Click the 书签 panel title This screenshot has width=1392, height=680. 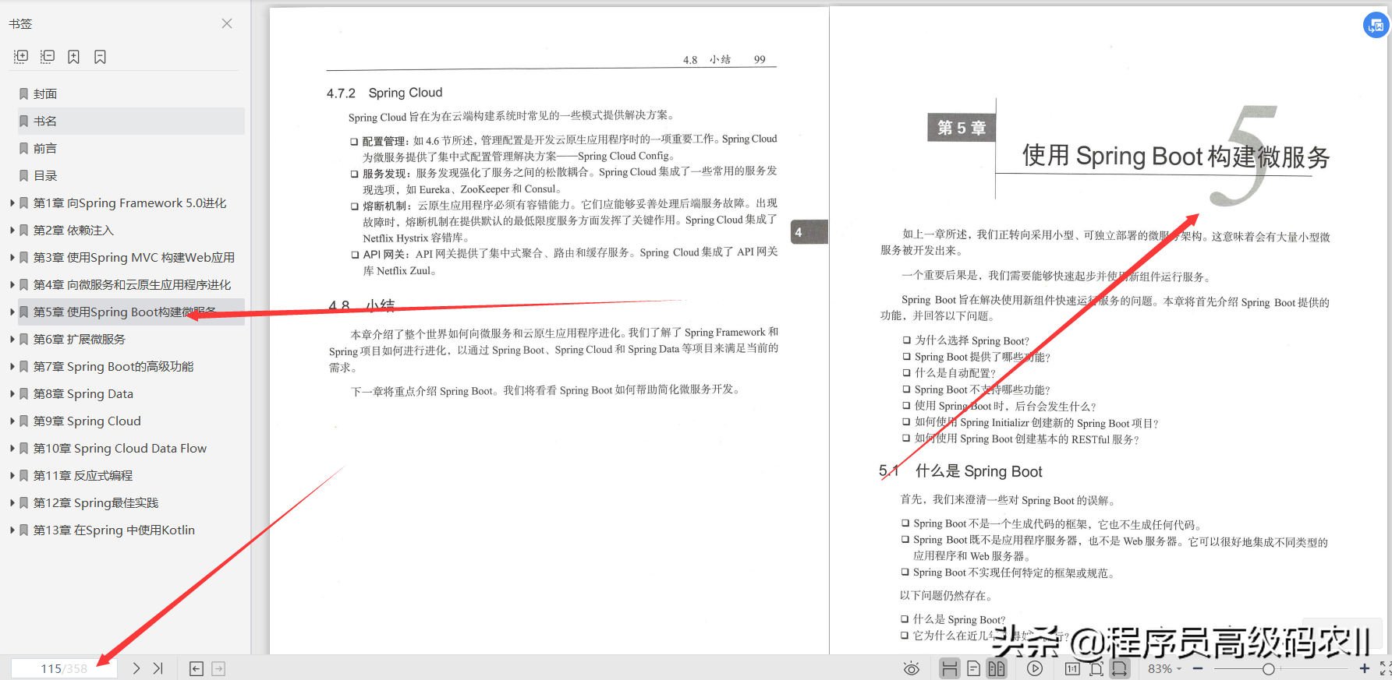[x=20, y=23]
